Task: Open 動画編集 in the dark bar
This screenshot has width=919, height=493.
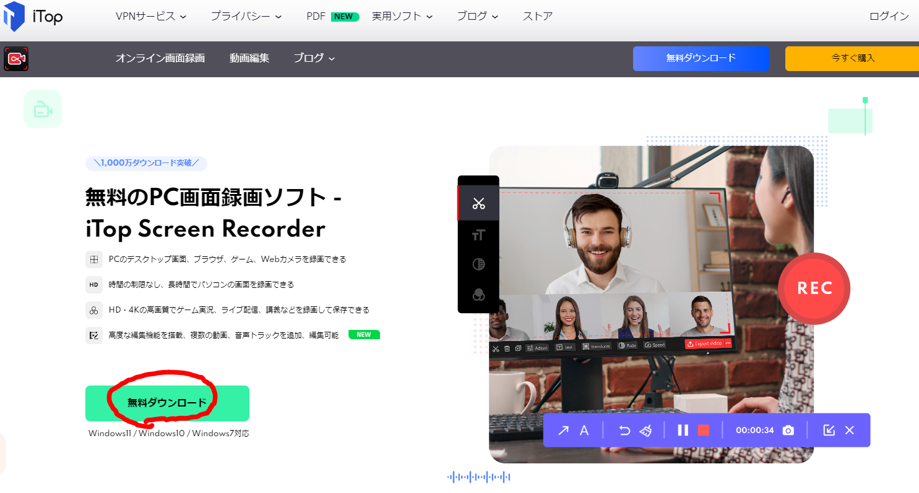Action: tap(249, 58)
